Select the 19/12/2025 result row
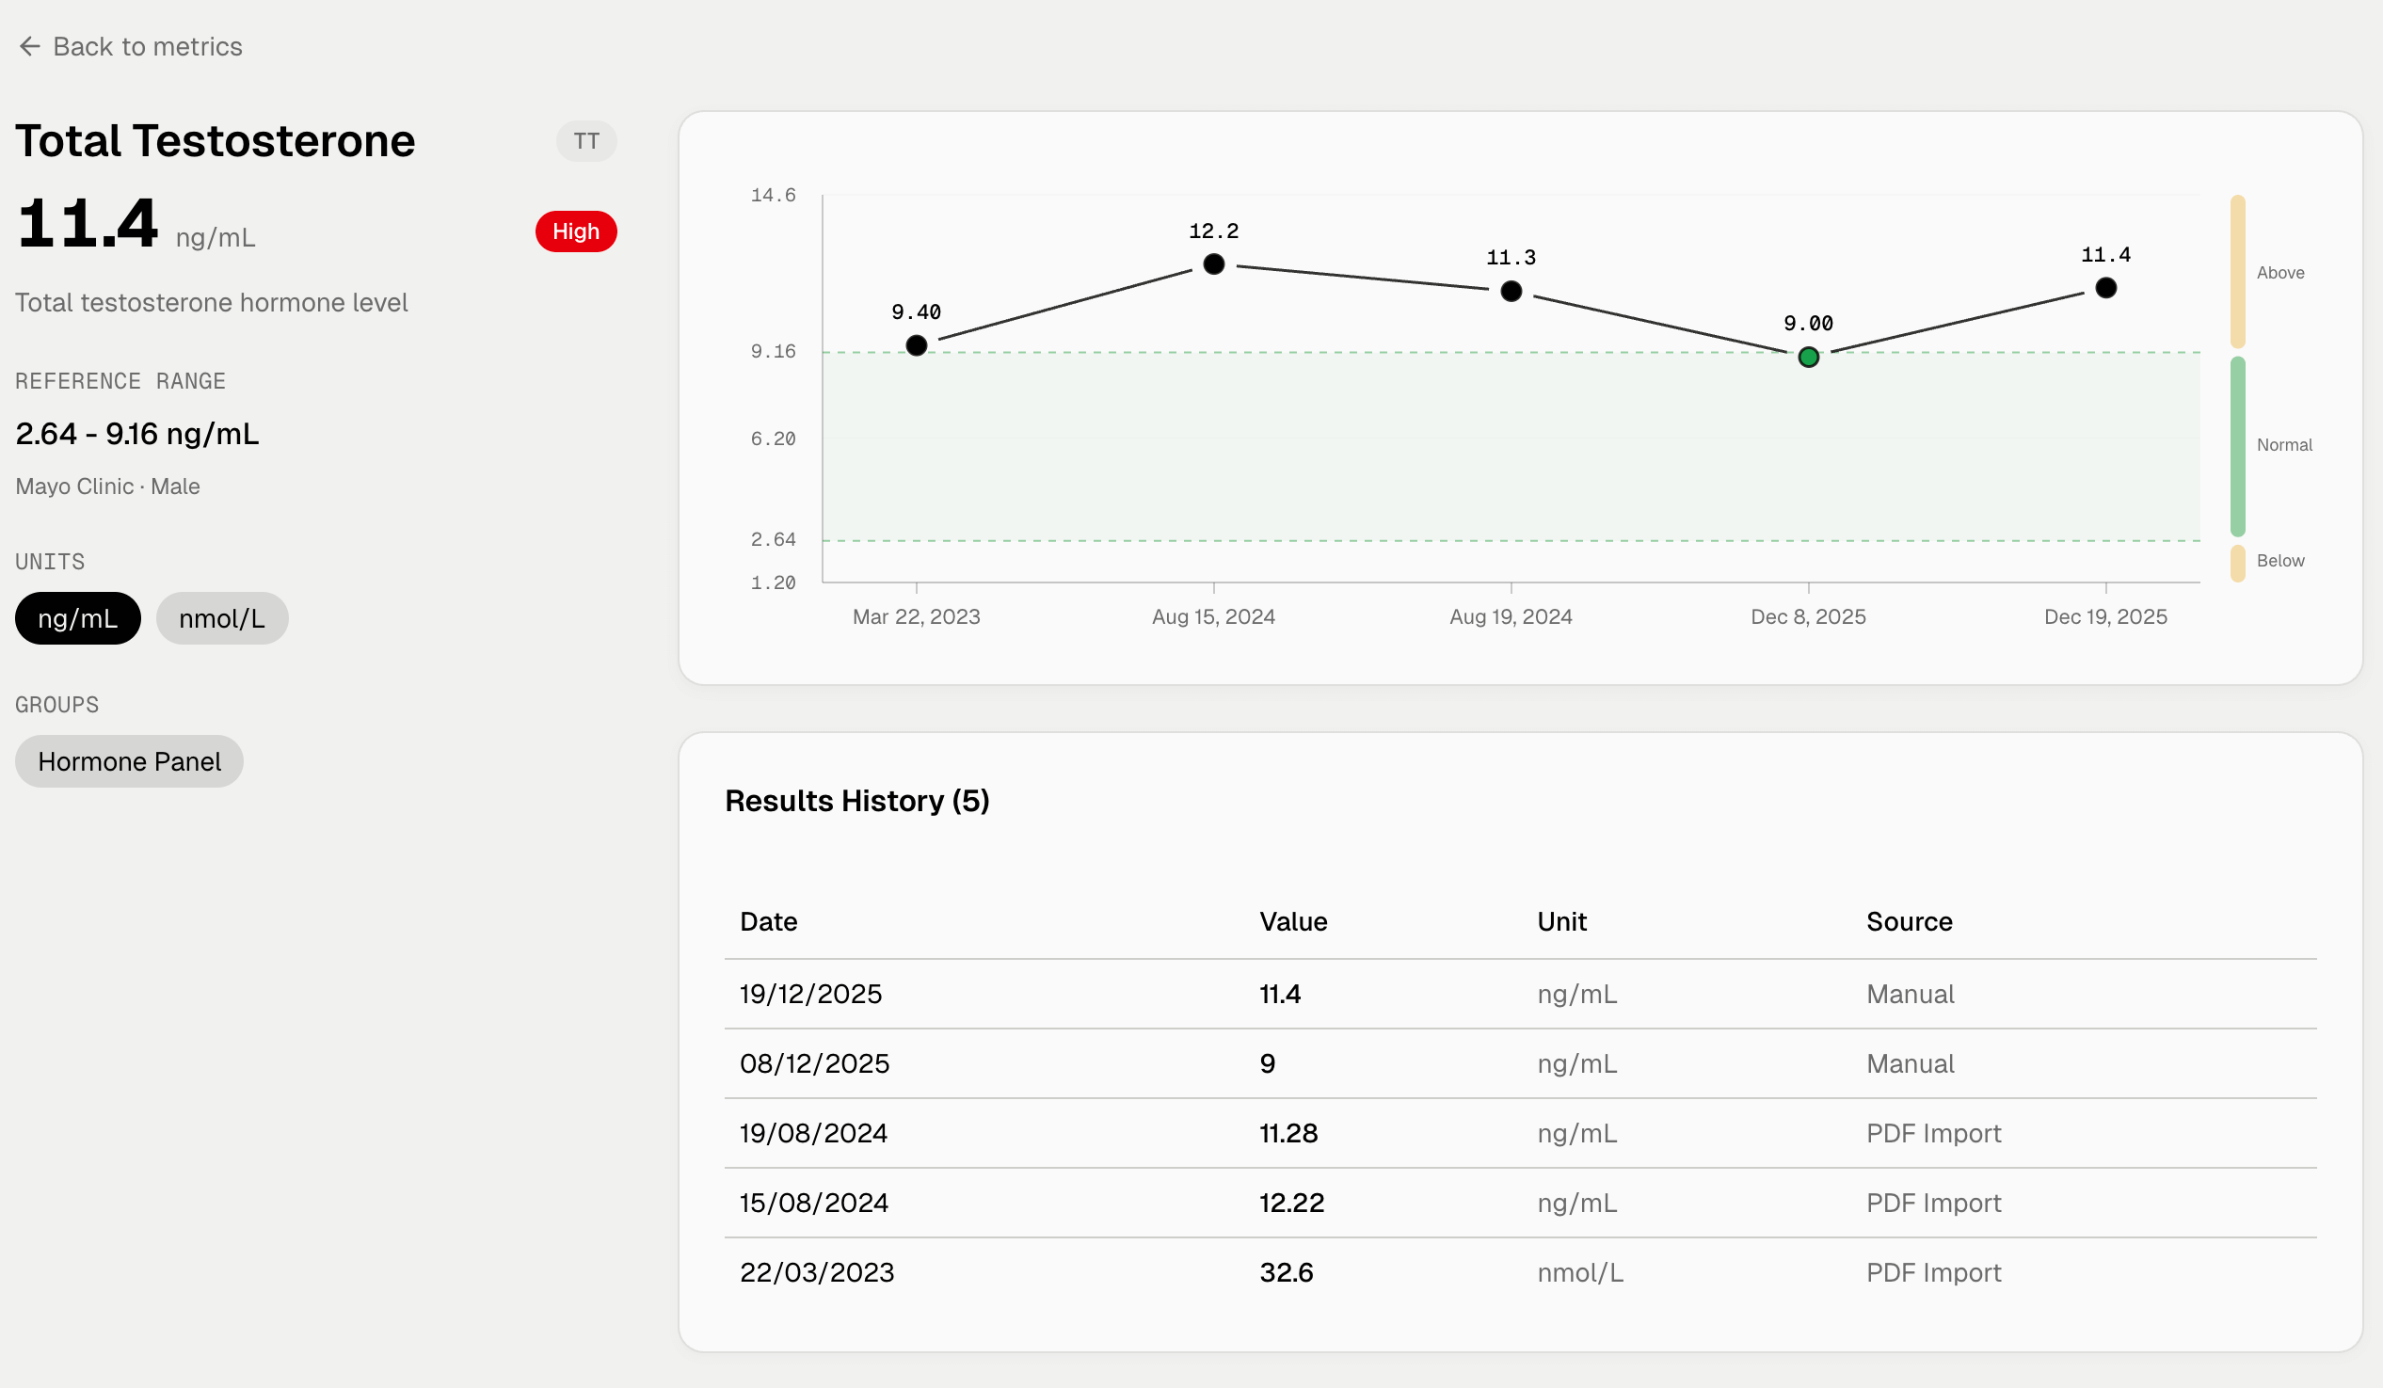The width and height of the screenshot is (2383, 1388). coord(1521,994)
